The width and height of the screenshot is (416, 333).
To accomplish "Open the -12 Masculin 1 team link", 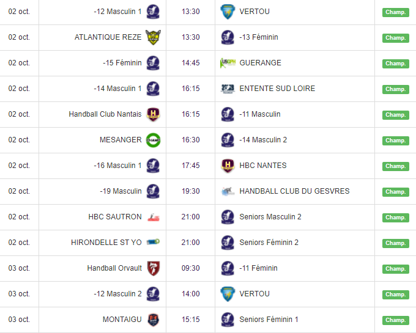I will 117,12.
